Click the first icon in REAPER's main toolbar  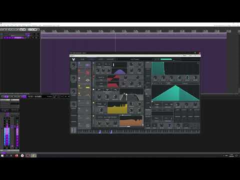click(1, 29)
